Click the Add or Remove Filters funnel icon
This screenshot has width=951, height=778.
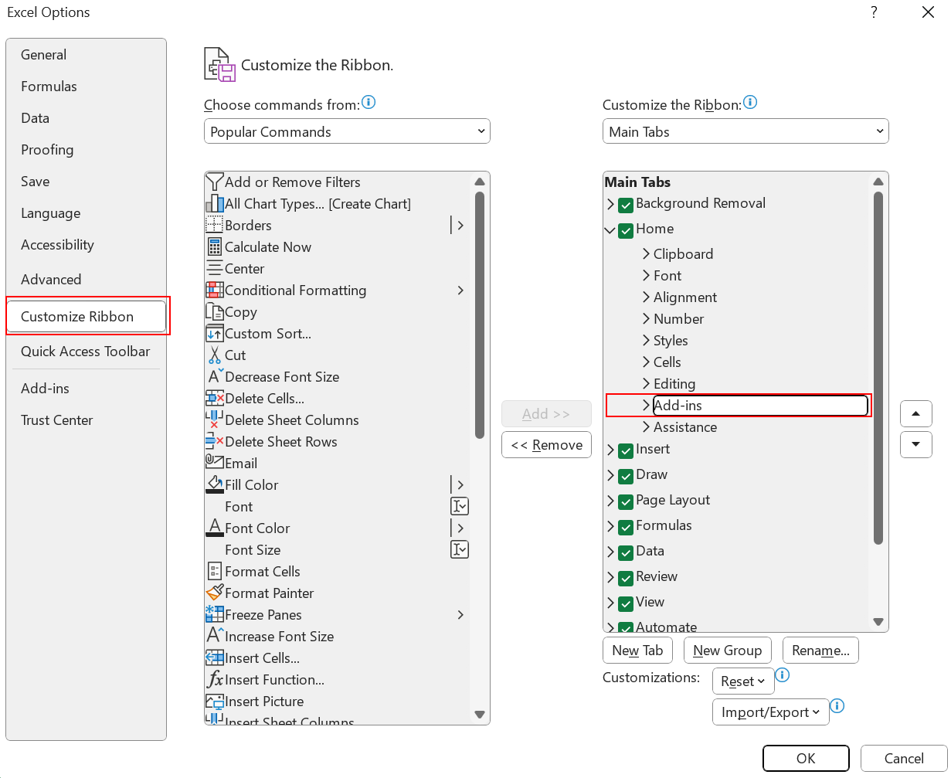[214, 182]
